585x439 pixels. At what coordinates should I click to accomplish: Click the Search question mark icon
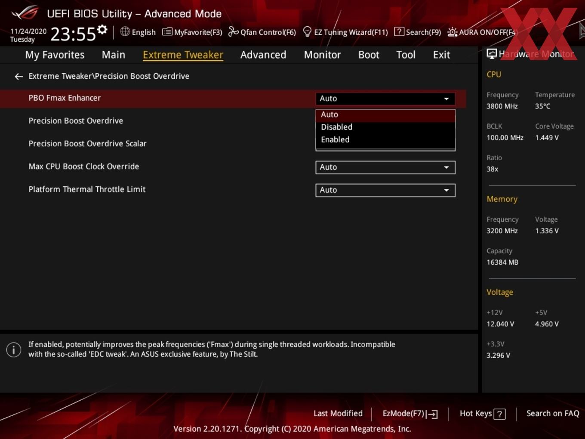pos(399,31)
